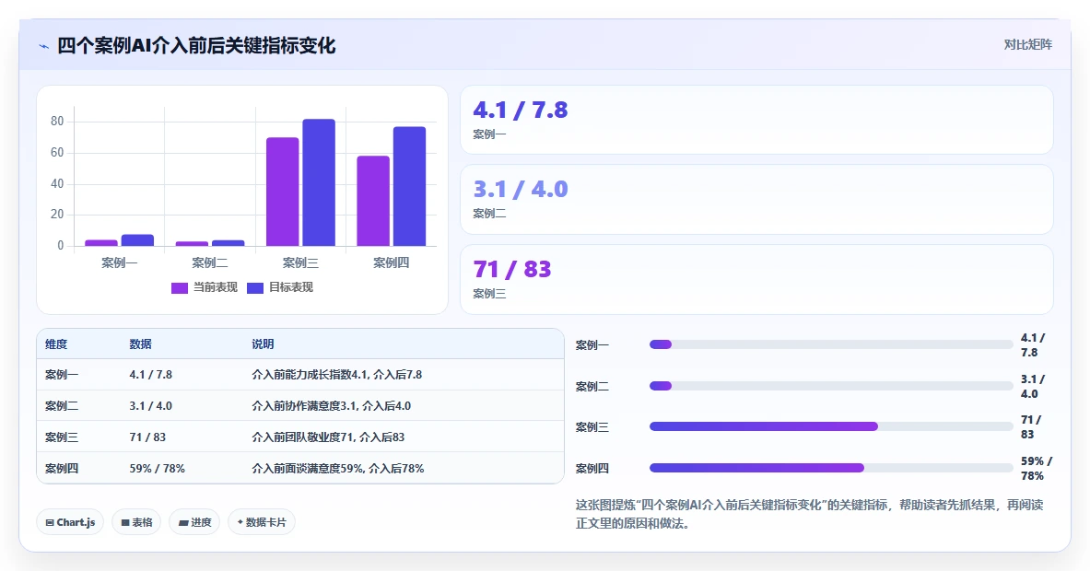Screen dimensions: 1090x571
Task: Click the 进度 tag icon
Action: [x=183, y=522]
